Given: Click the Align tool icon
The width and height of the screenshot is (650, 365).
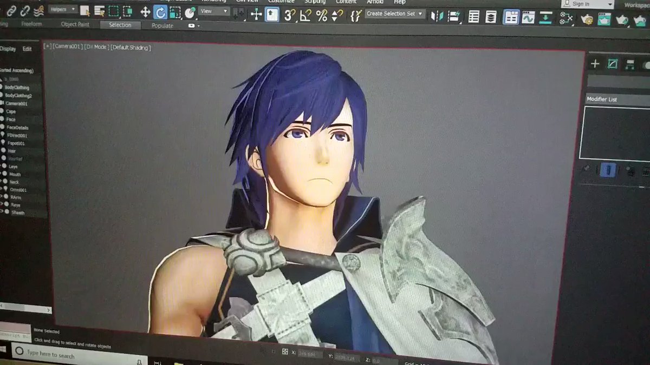Looking at the screenshot, I should pyautogui.click(x=454, y=16).
